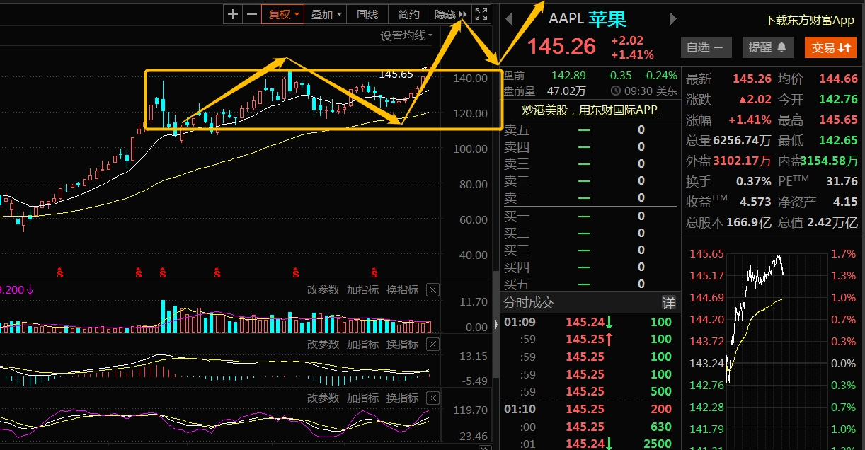865x450 pixels.
Task: Go to next stock with right arrow
Action: click(x=672, y=19)
